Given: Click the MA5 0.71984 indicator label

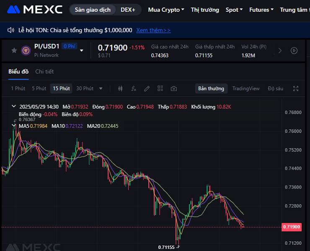Looking at the screenshot, I should point(33,126).
